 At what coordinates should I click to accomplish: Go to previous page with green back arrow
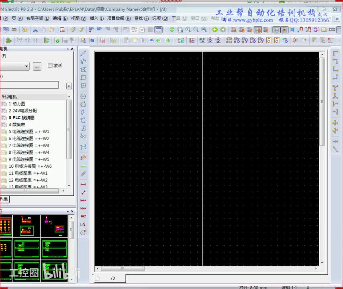215,30
